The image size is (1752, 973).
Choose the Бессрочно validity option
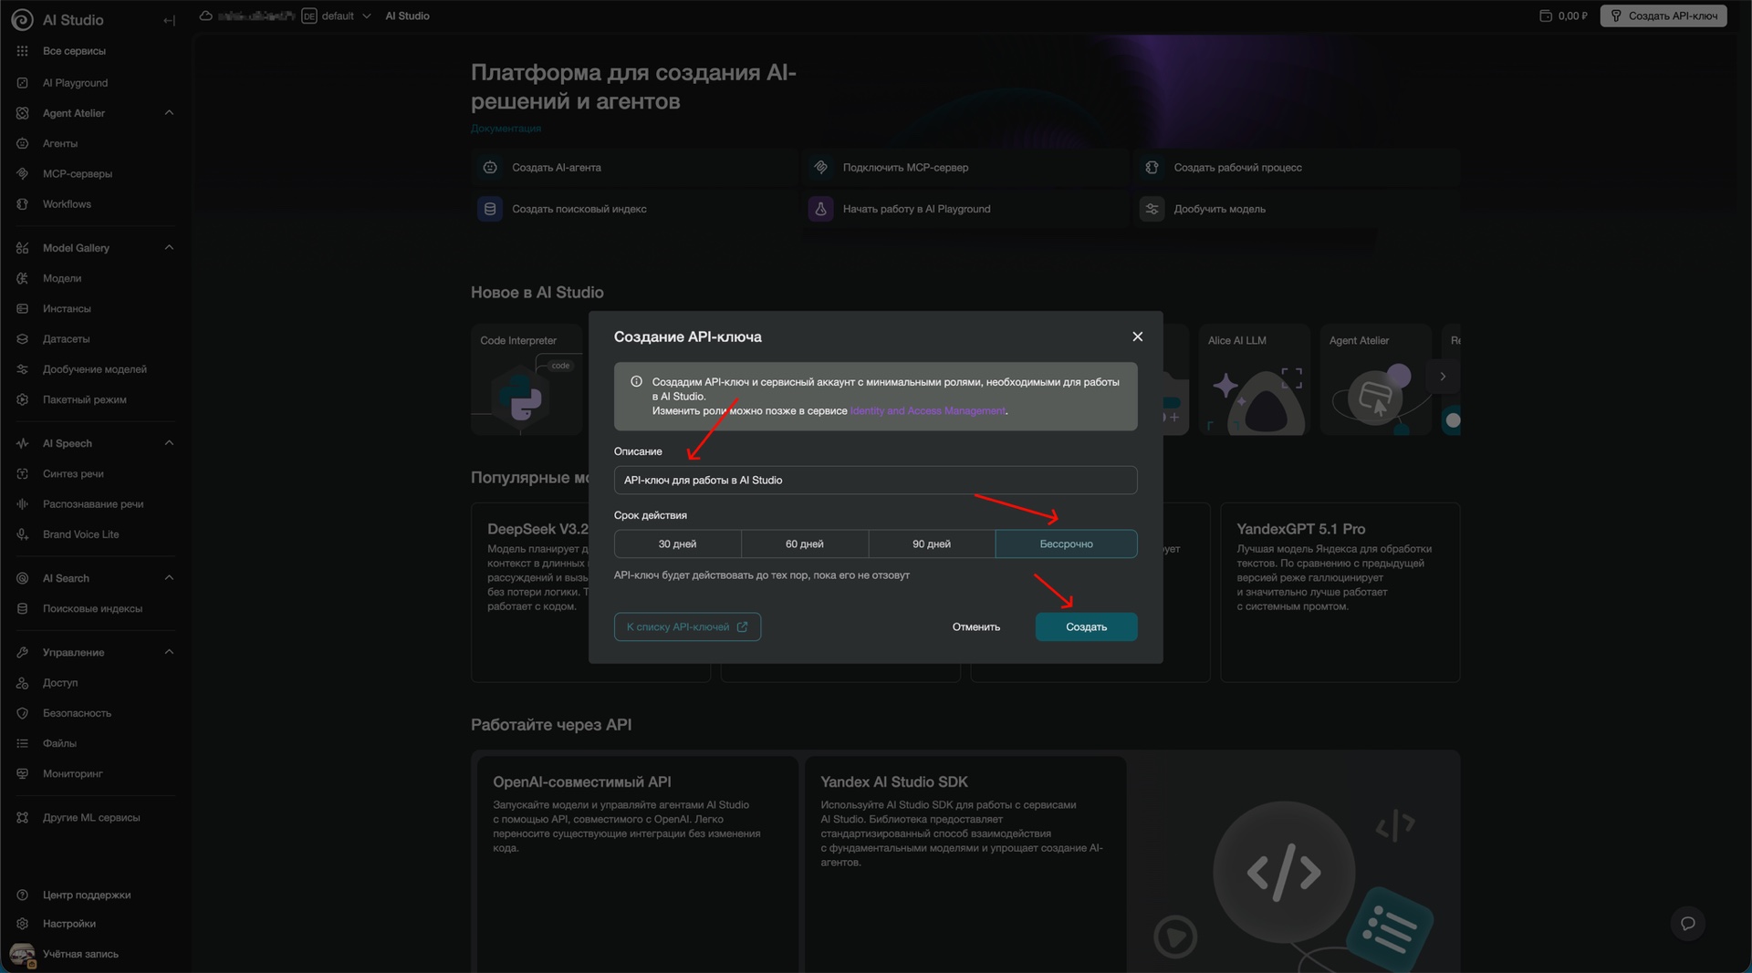tap(1066, 544)
